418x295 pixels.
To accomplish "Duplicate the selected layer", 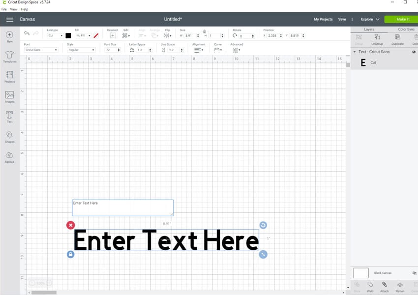I will tap(397, 39).
